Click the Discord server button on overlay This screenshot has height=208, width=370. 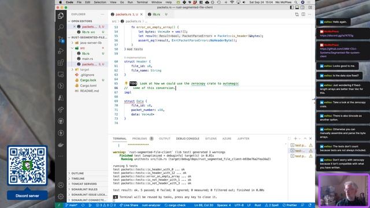pyautogui.click(x=27, y=196)
